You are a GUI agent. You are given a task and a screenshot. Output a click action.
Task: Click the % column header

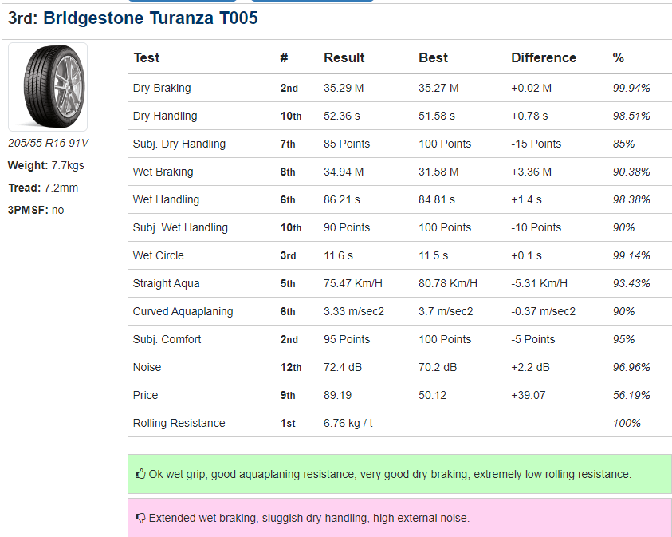pos(618,57)
